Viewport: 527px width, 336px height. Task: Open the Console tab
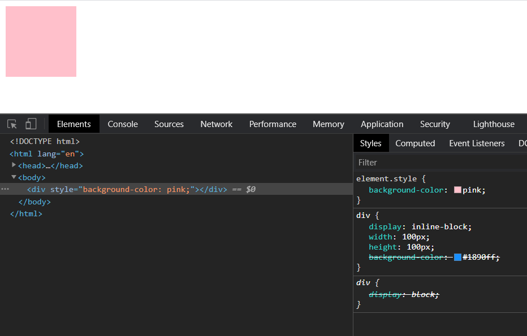tap(123, 124)
